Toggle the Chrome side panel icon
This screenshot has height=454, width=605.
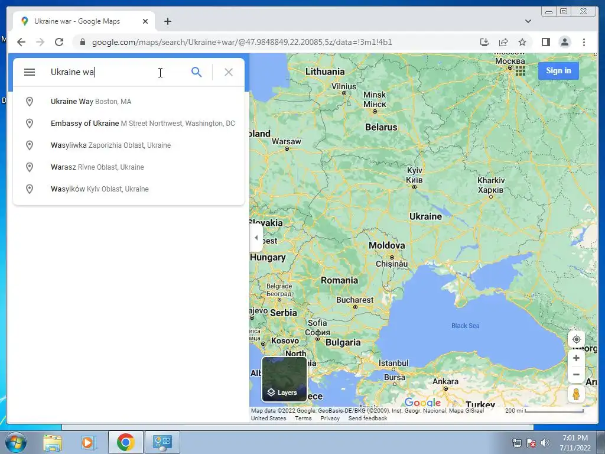(545, 42)
